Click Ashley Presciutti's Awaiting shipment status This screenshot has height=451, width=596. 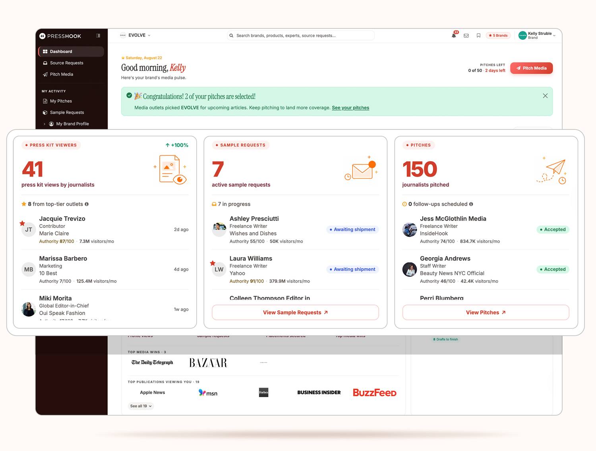352,229
